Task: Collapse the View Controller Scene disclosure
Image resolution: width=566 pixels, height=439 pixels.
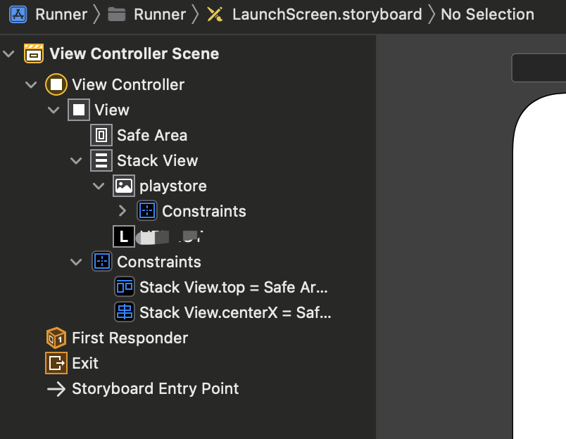Action: click(8, 53)
